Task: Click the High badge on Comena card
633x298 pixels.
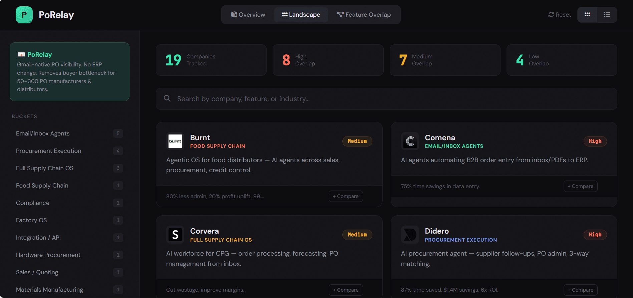Action: (x=595, y=141)
